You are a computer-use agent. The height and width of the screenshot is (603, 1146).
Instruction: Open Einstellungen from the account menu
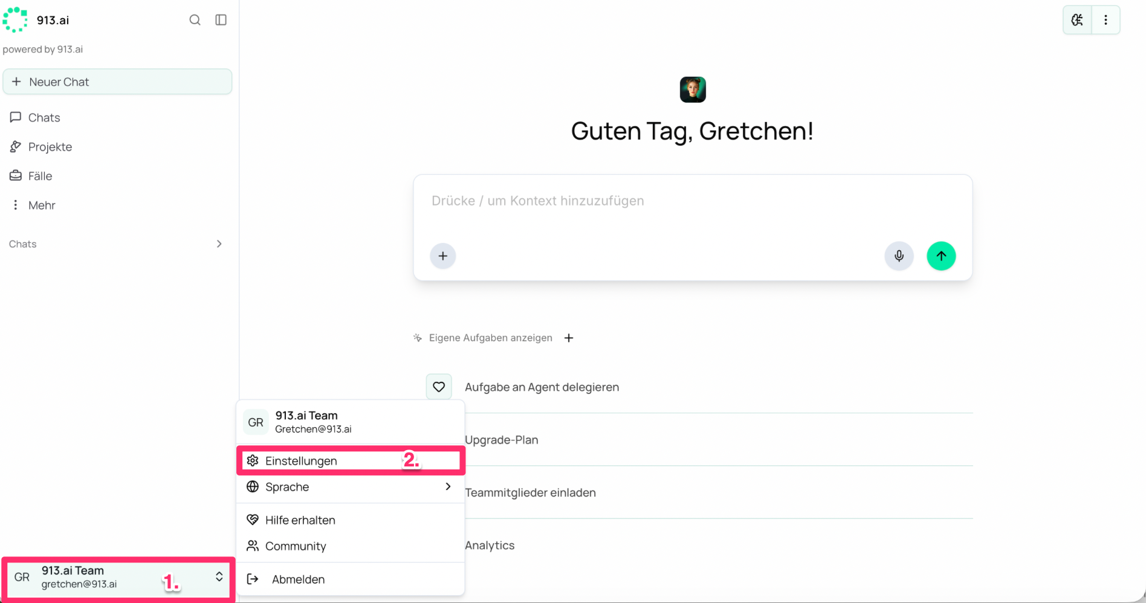(351, 461)
